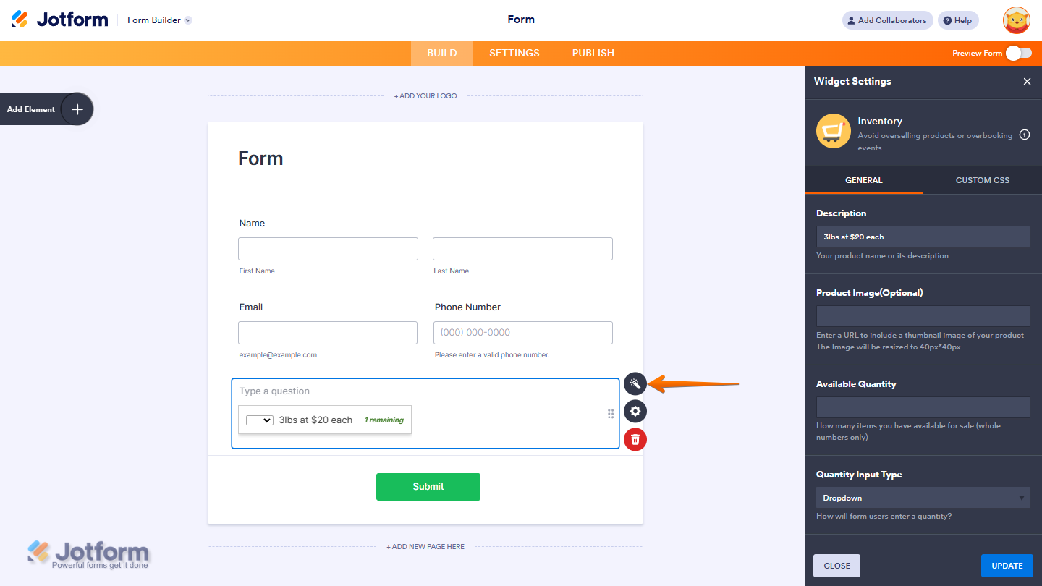Open the CUSTOM CSS tab
This screenshot has width=1042, height=586.
coord(982,179)
